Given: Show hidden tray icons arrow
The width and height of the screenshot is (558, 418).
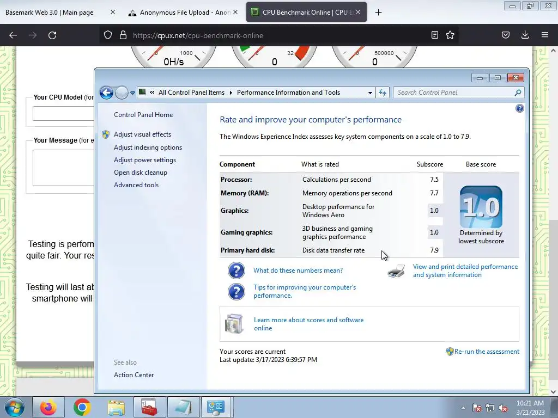Looking at the screenshot, I should [x=463, y=408].
